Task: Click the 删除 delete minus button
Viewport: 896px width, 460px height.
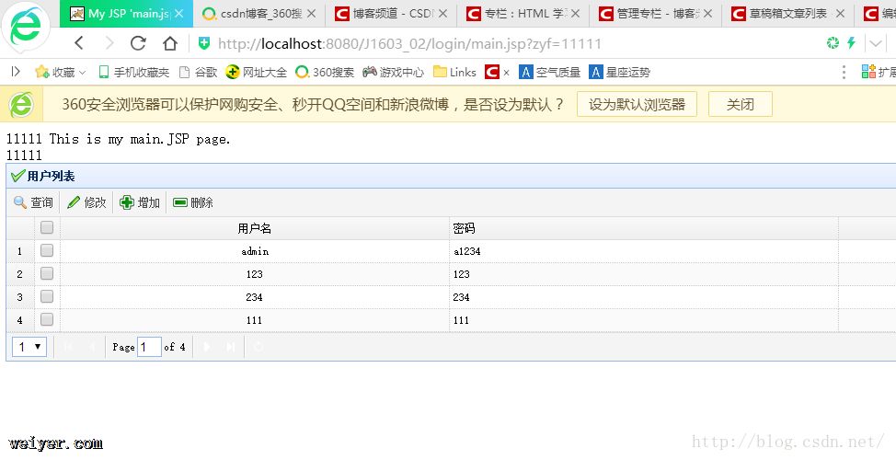Action: pyautogui.click(x=193, y=202)
